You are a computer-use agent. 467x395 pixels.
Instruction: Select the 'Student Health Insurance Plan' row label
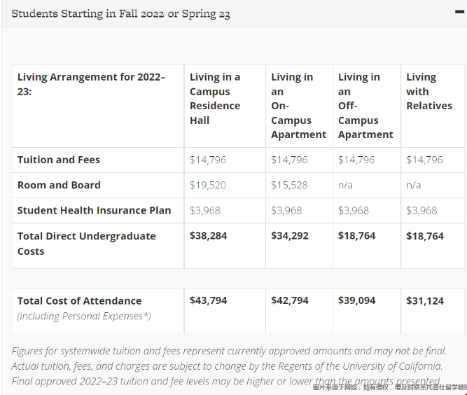(x=94, y=210)
